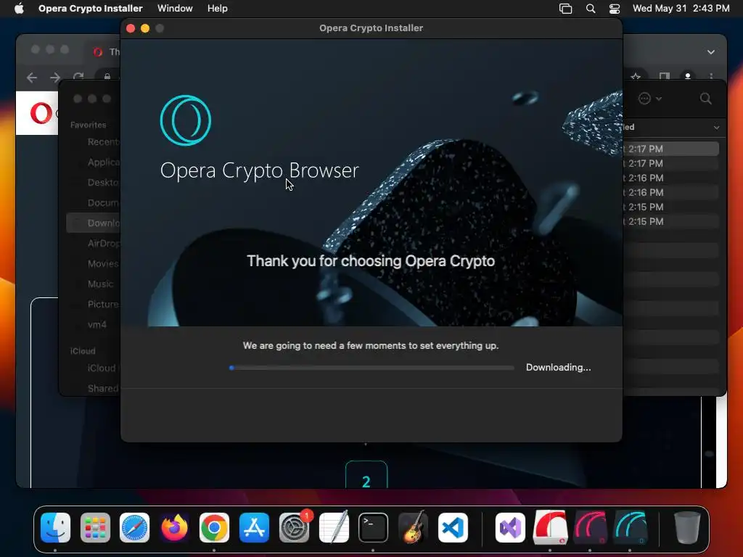The width and height of the screenshot is (743, 557).
Task: Open Control Center in the menu bar
Action: point(615,9)
